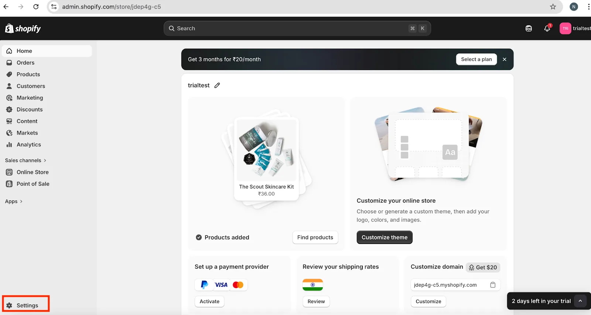Click the Online Store icon

tap(9, 172)
